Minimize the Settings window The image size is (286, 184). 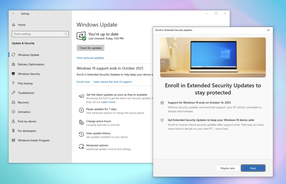point(207,13)
